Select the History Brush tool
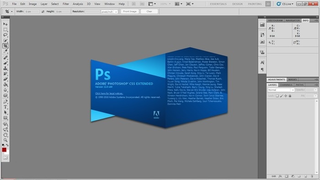This screenshot has width=320, height=180. 5,74
